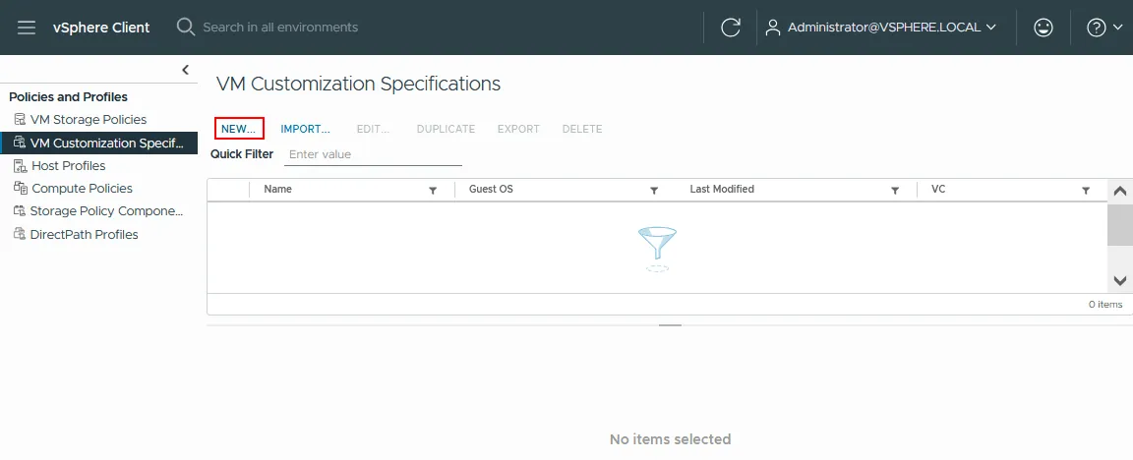Click the VM Storage Policies icon

point(19,119)
